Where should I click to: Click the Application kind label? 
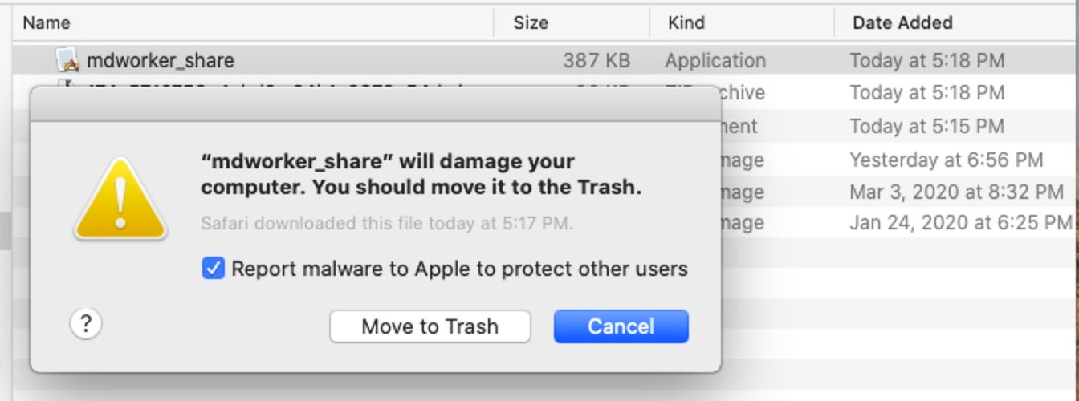coord(715,60)
